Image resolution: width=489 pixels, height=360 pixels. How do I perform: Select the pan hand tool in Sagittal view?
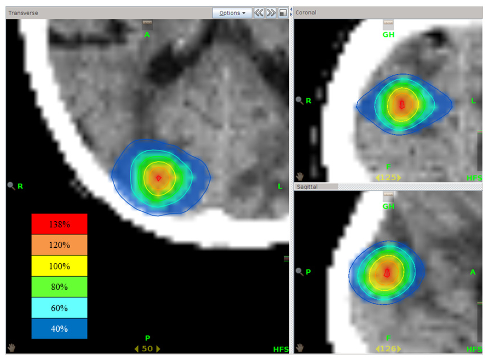tap(300, 348)
